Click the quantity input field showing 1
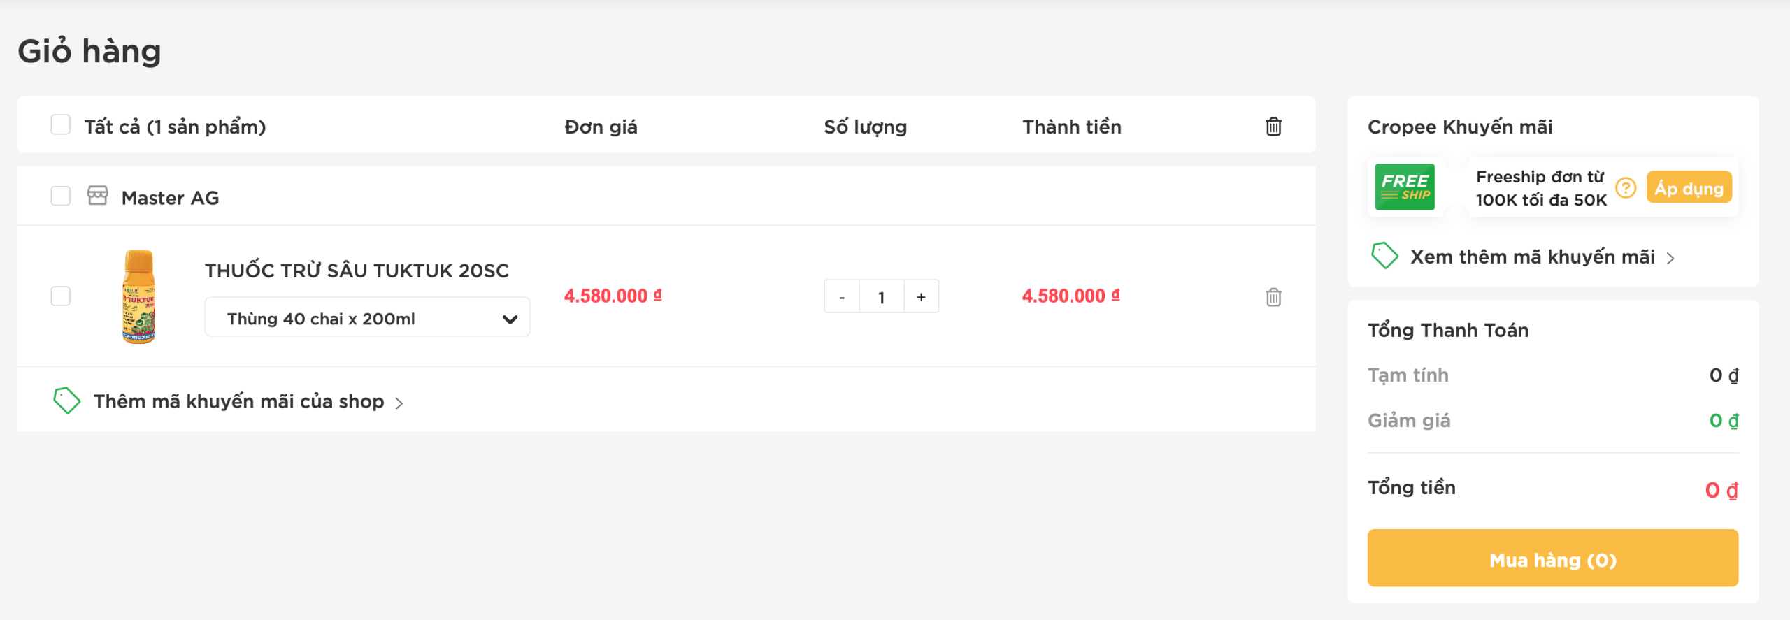Image resolution: width=1790 pixels, height=620 pixels. pos(882,297)
